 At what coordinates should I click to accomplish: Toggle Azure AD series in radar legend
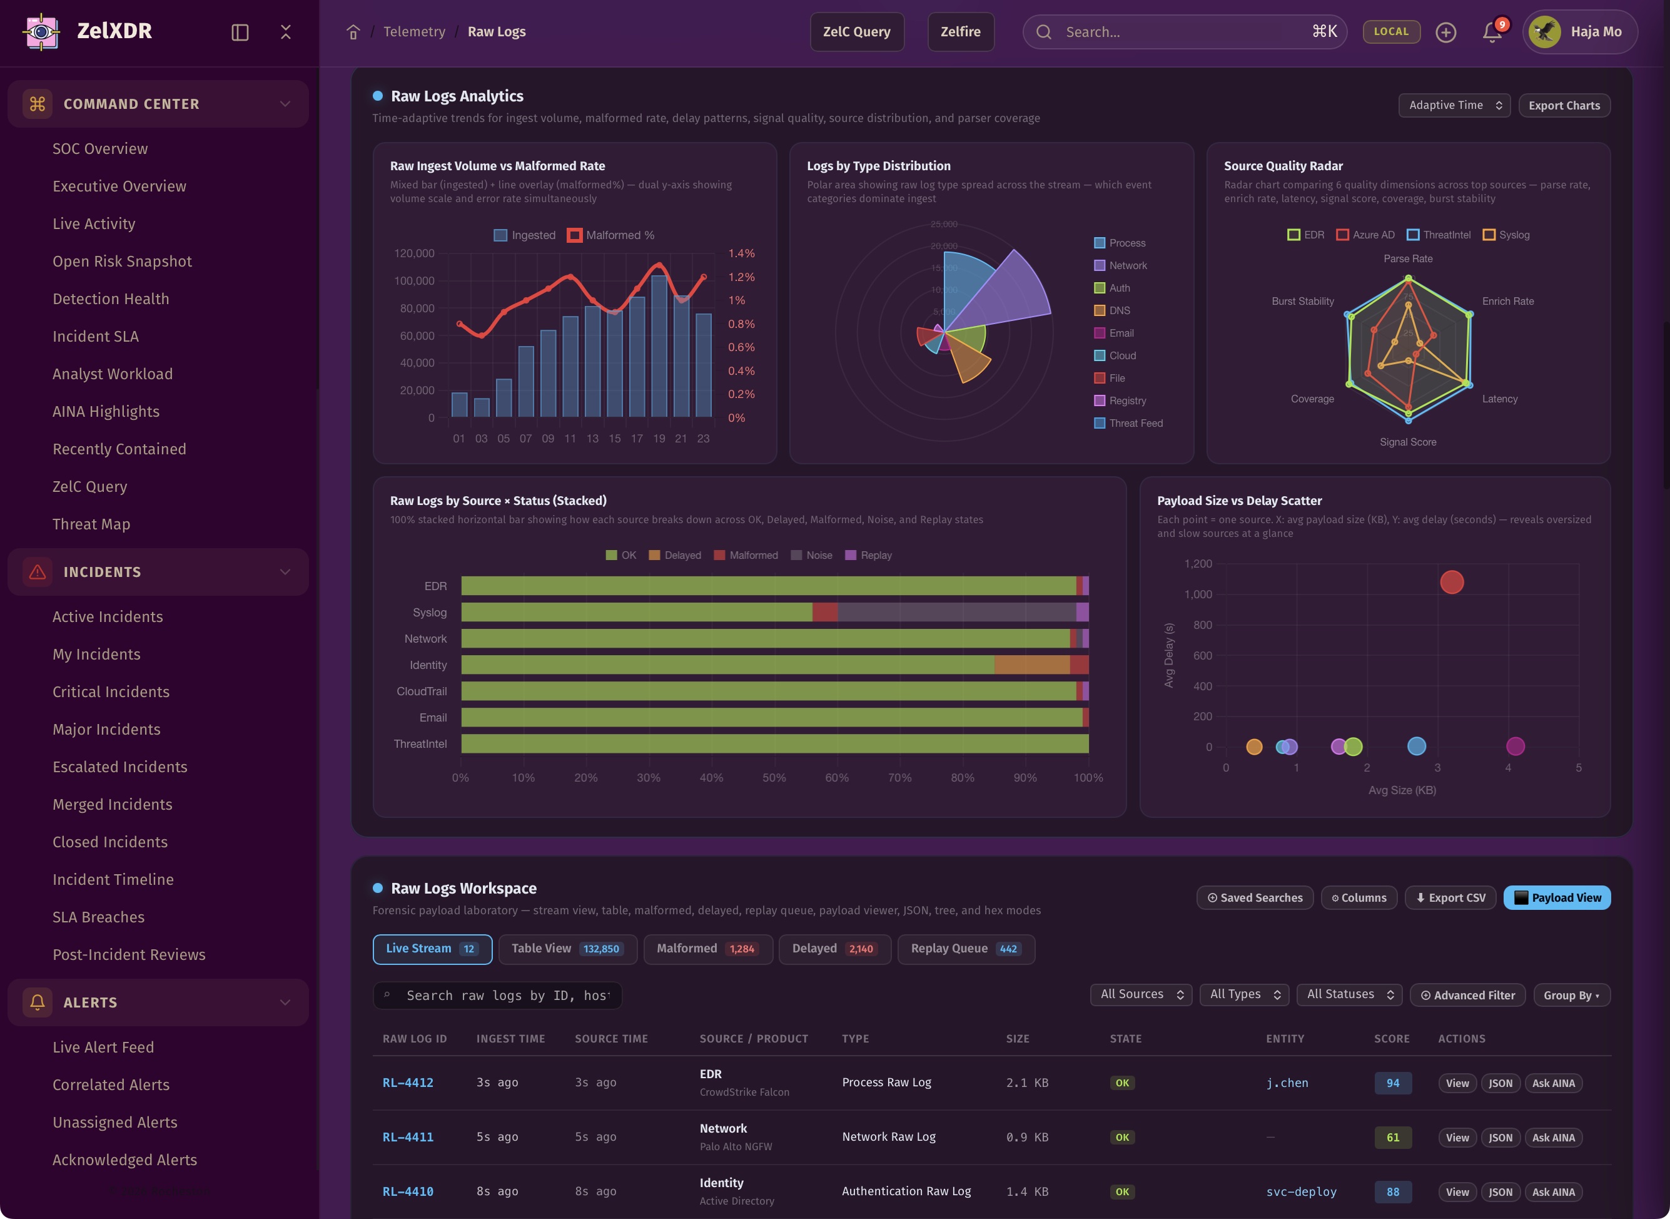[x=1365, y=235]
